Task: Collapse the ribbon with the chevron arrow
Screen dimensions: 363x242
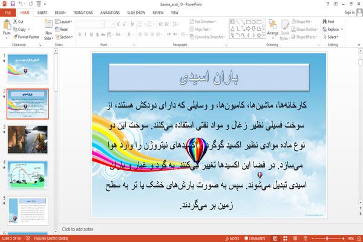Action: tap(359, 45)
